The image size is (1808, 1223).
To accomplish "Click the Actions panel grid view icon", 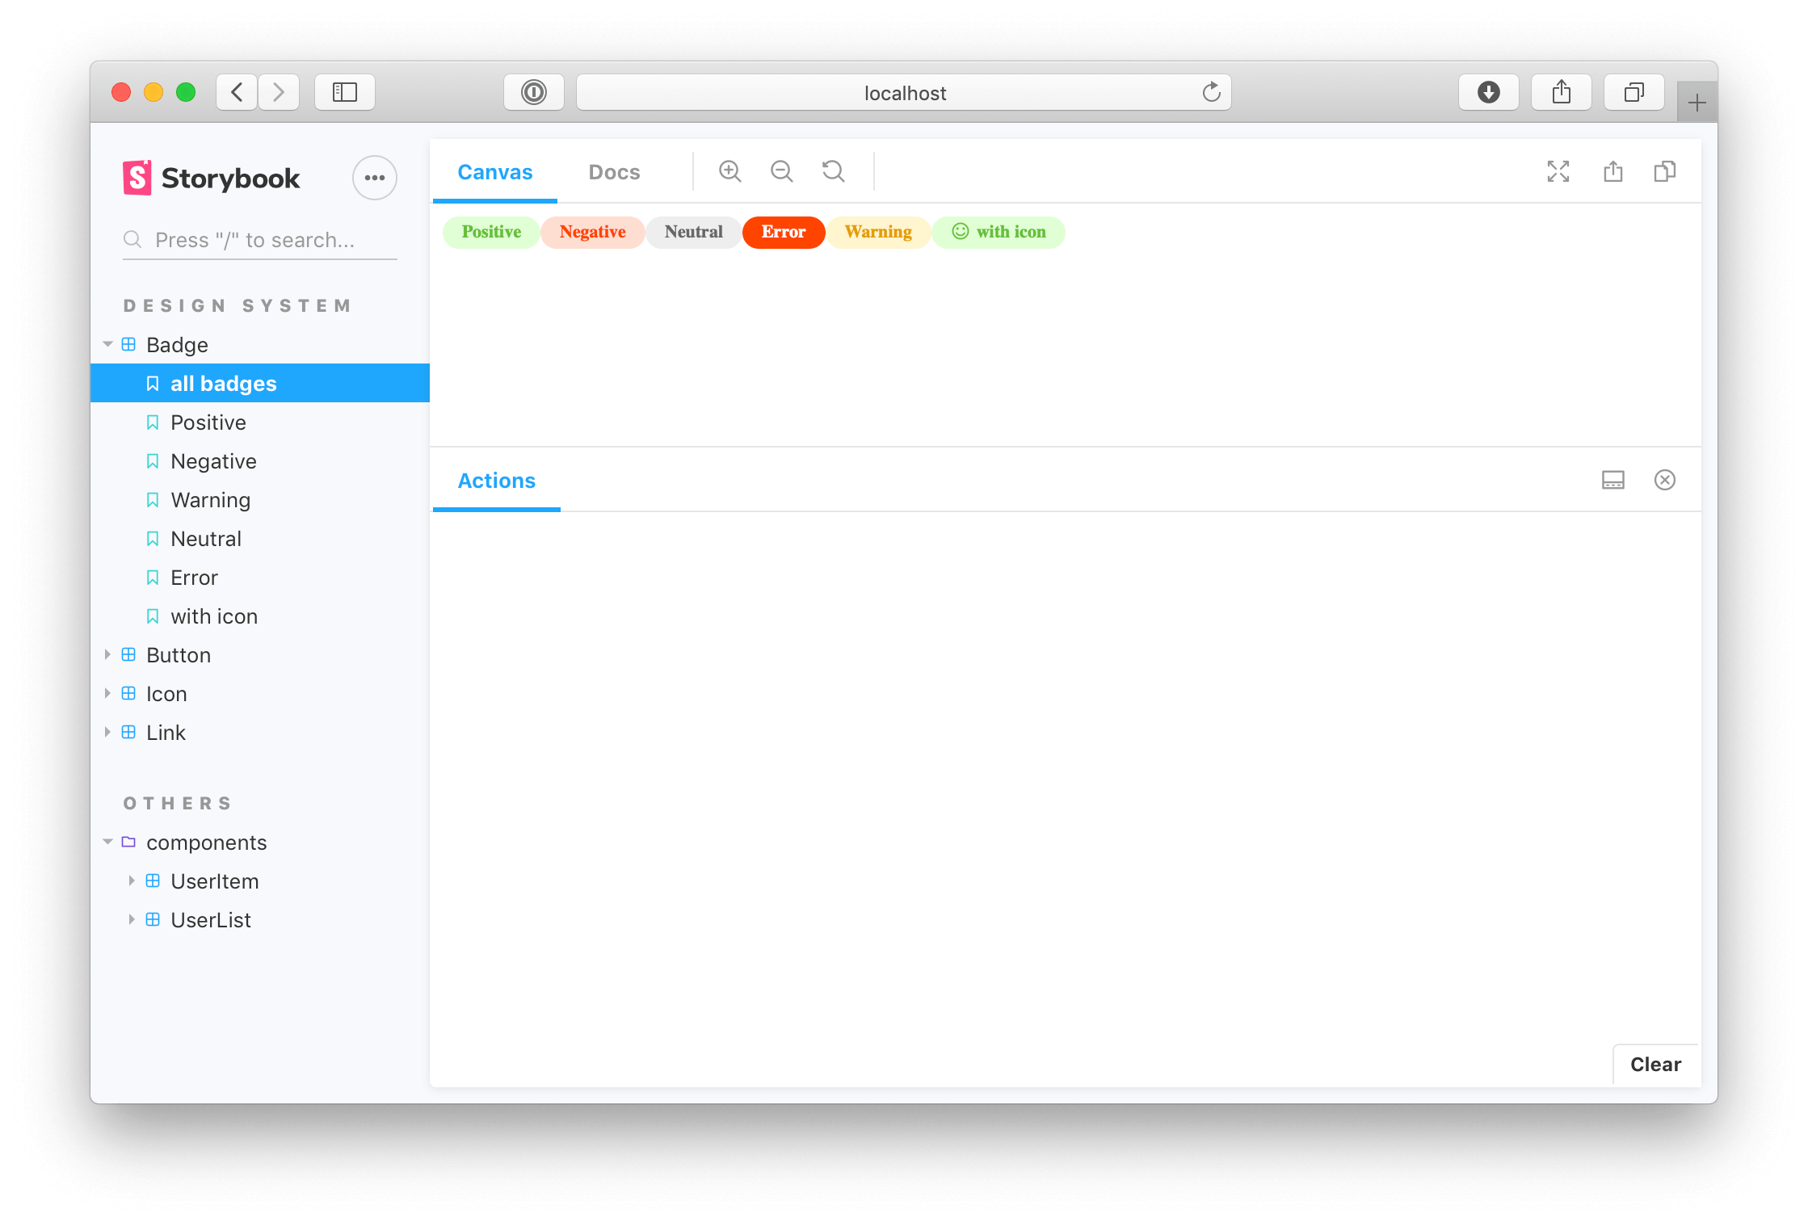I will (1614, 479).
